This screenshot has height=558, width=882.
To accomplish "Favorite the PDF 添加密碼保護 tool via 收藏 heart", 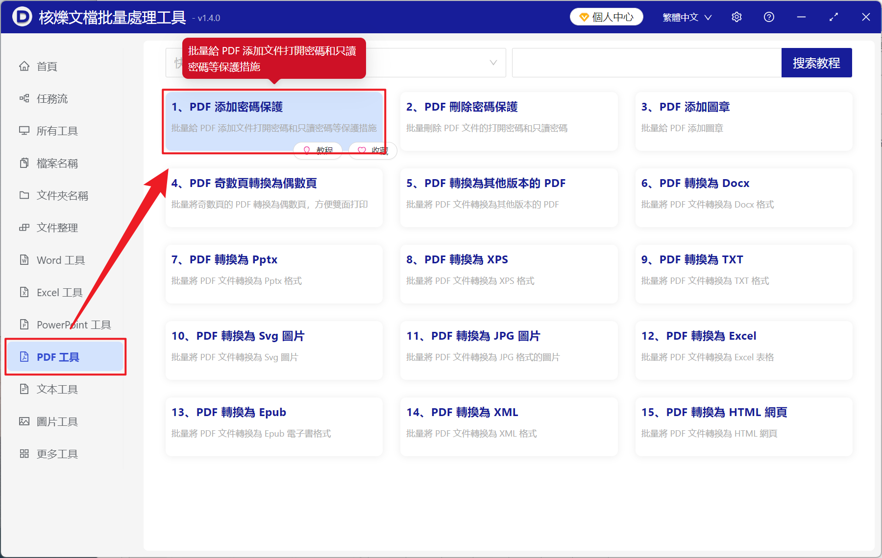I will (x=372, y=150).
